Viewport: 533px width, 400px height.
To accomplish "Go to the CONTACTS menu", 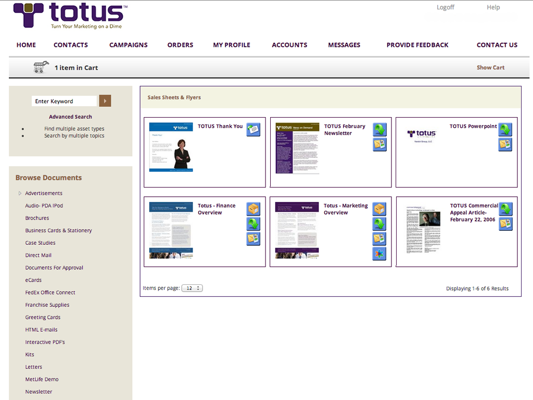I will [x=71, y=45].
